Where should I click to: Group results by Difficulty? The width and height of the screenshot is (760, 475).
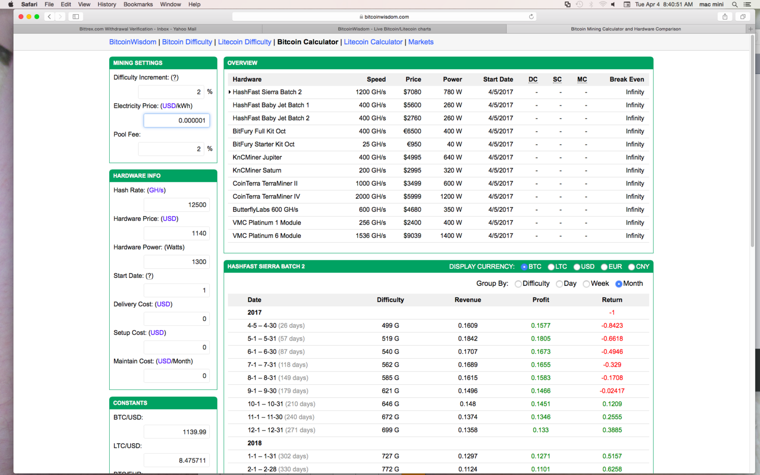518,284
